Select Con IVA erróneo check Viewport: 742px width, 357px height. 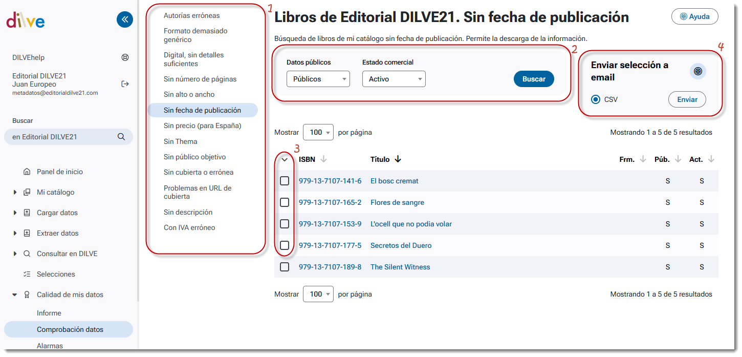(189, 227)
